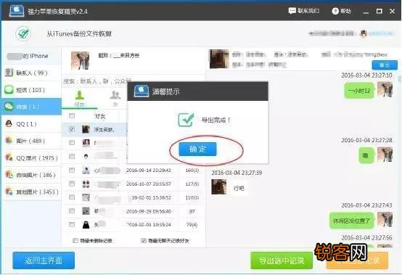Click the 确定 button in the 温馨提示 dialog
402x275 pixels.
pos(197,149)
